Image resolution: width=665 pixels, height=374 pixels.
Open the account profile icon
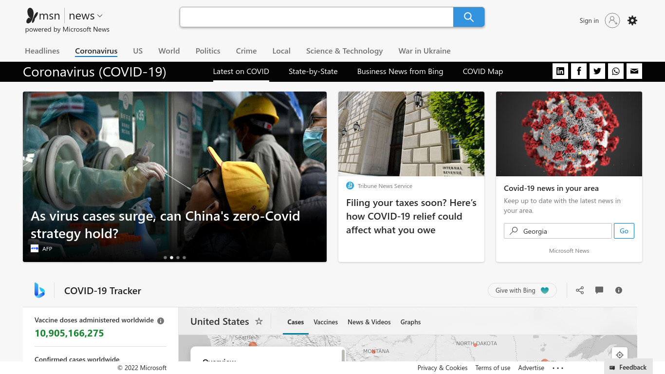612,20
